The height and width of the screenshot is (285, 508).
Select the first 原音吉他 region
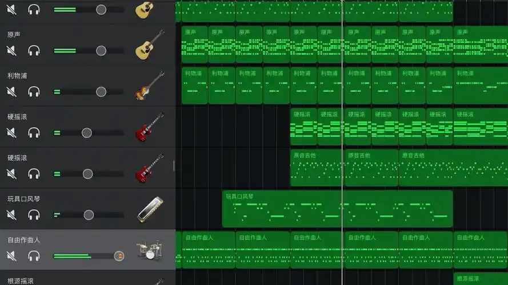click(316, 168)
